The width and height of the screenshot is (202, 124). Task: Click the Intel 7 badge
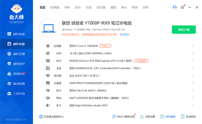105,46
